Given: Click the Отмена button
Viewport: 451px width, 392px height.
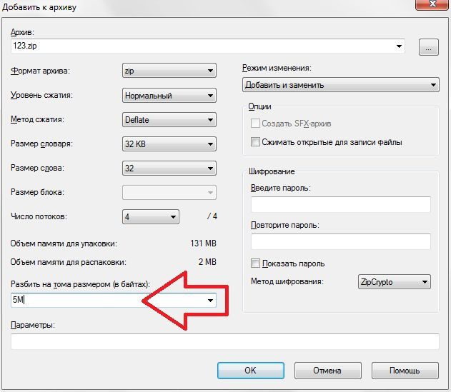Looking at the screenshot, I should 327,370.
